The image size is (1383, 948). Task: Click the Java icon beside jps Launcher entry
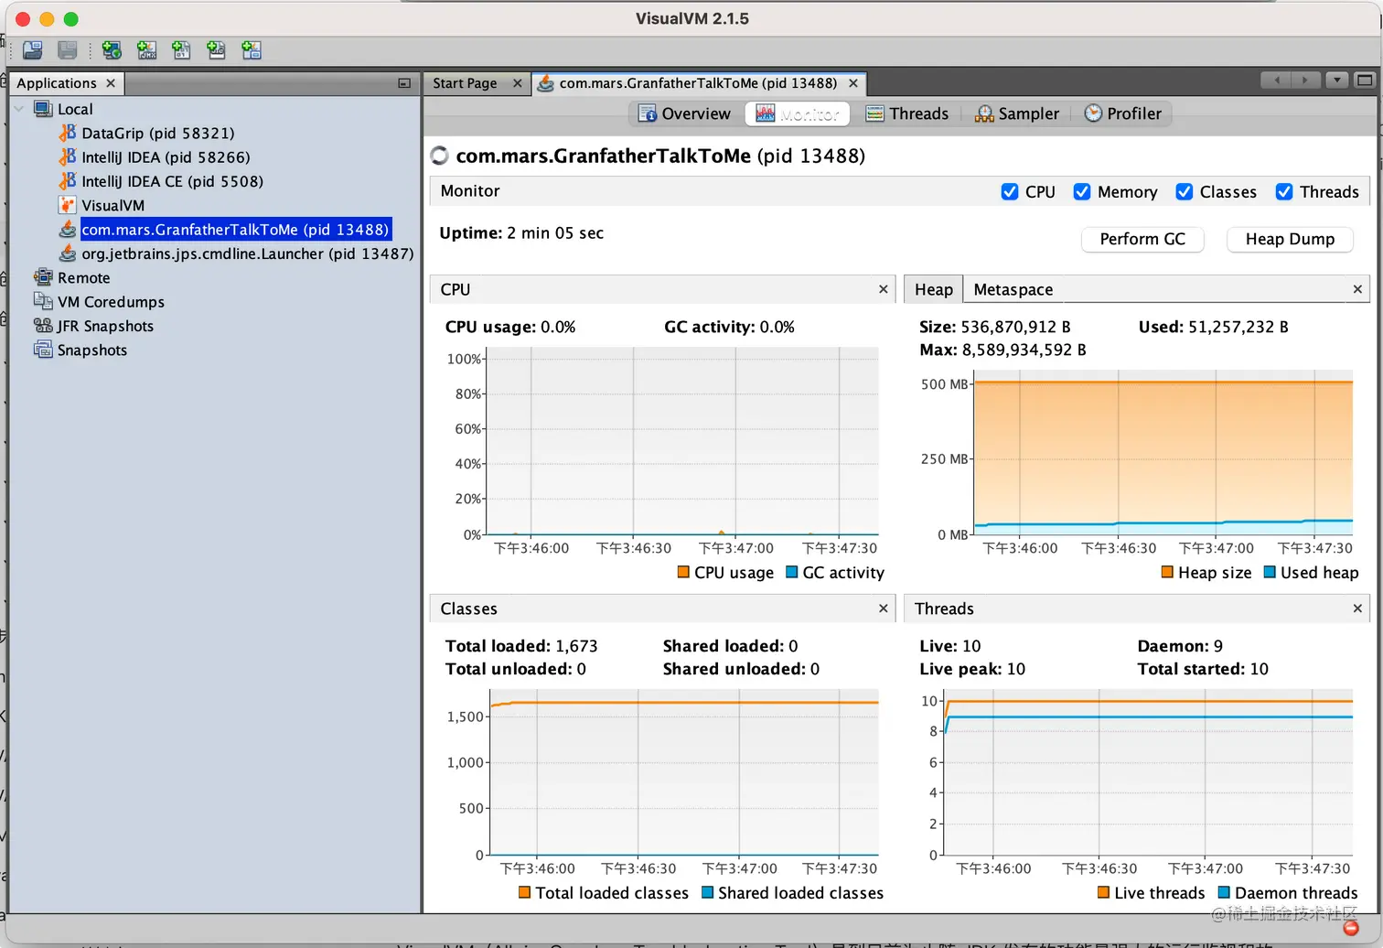(67, 253)
